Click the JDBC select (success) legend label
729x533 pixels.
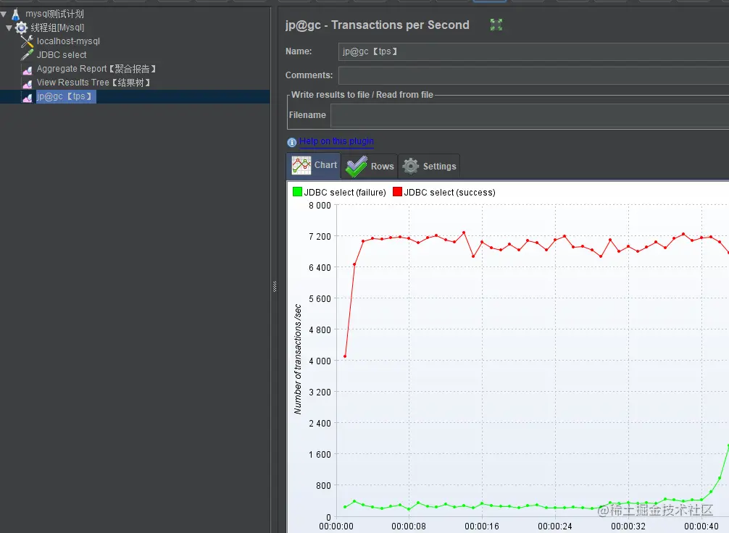point(449,193)
